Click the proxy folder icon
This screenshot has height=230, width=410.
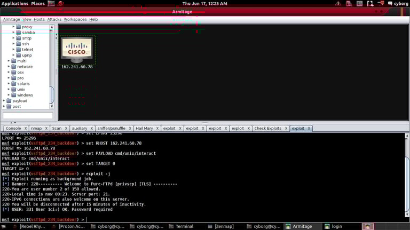19,27
